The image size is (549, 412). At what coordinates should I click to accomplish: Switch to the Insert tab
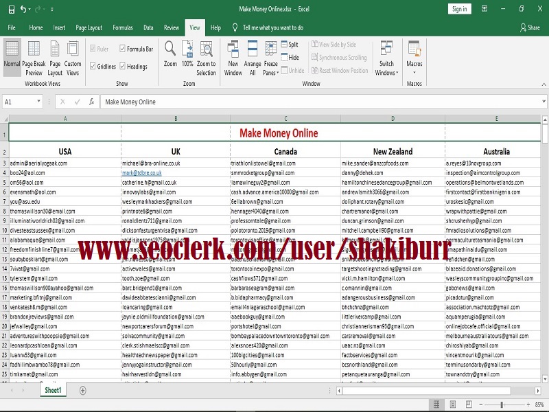(59, 27)
